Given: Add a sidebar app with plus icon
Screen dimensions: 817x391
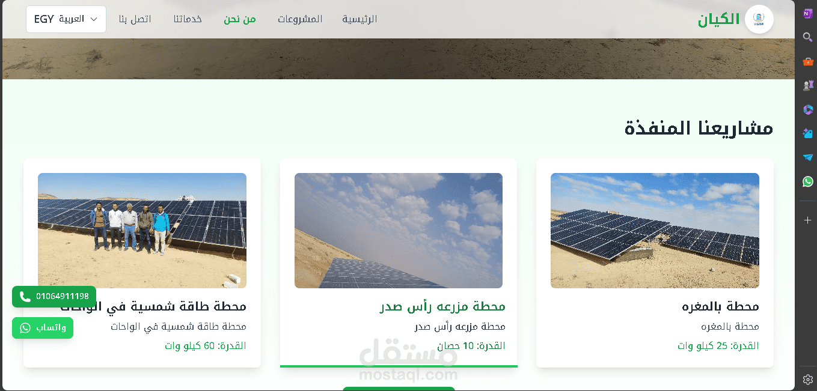Looking at the screenshot, I should click(x=807, y=220).
